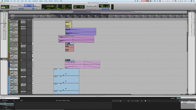This screenshot has height=110, width=196.
Task: Solo the Sub Impact track
Action: [x=15, y=23]
